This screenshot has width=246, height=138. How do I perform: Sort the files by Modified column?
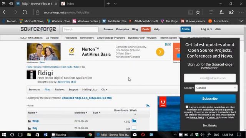pos(81,113)
